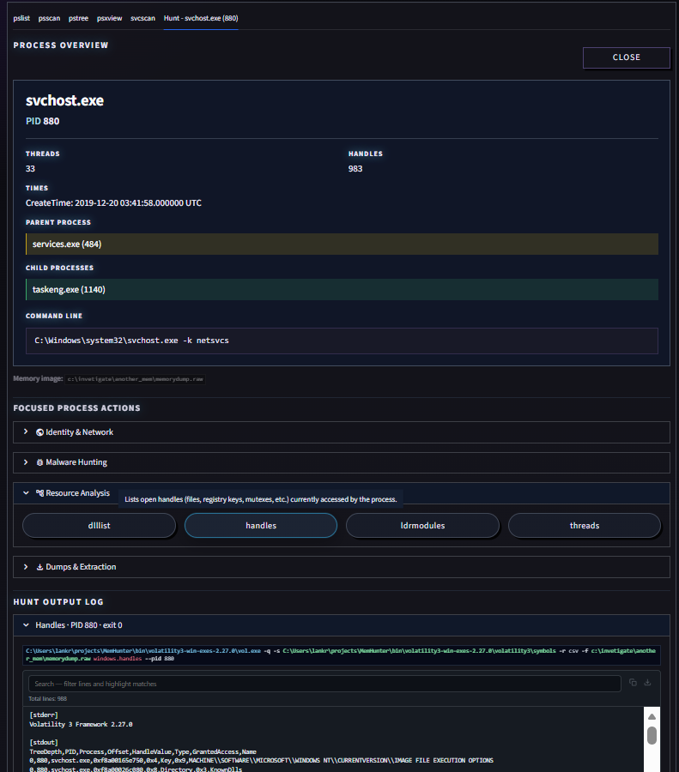Click the 'Volatility 3 Framework 2.27.0' line
679x772 pixels.
[x=81, y=724]
